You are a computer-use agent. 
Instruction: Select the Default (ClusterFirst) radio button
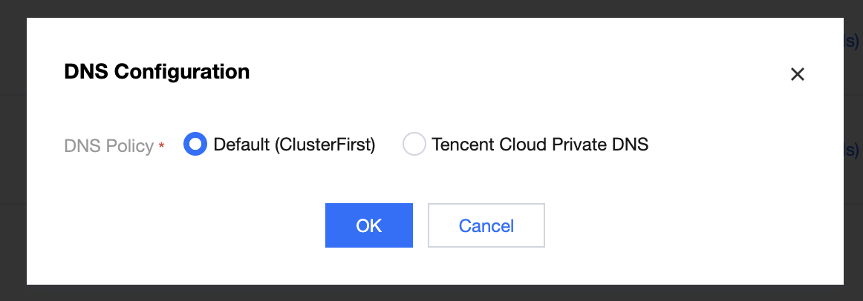coord(195,145)
